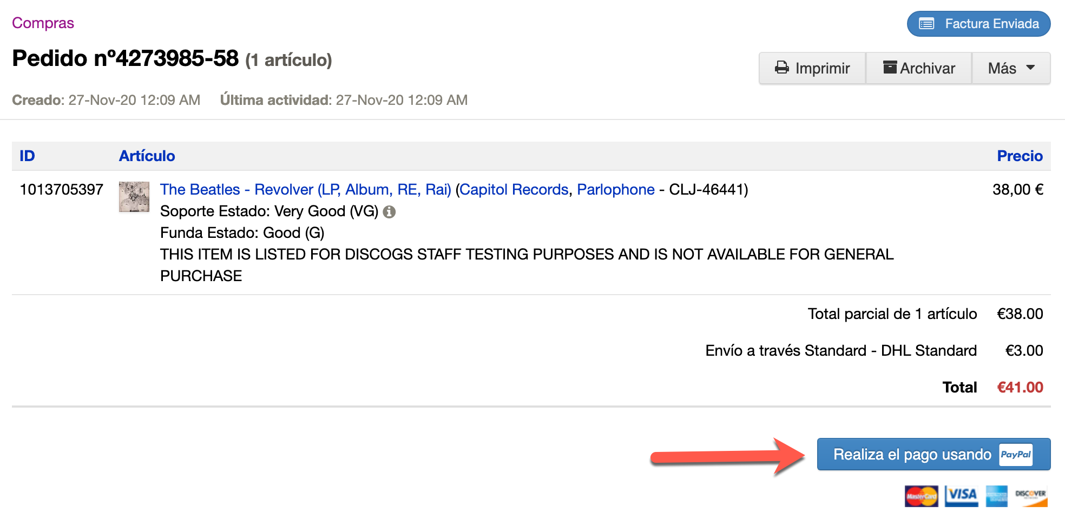Expand the Más dropdown menu

click(1011, 68)
